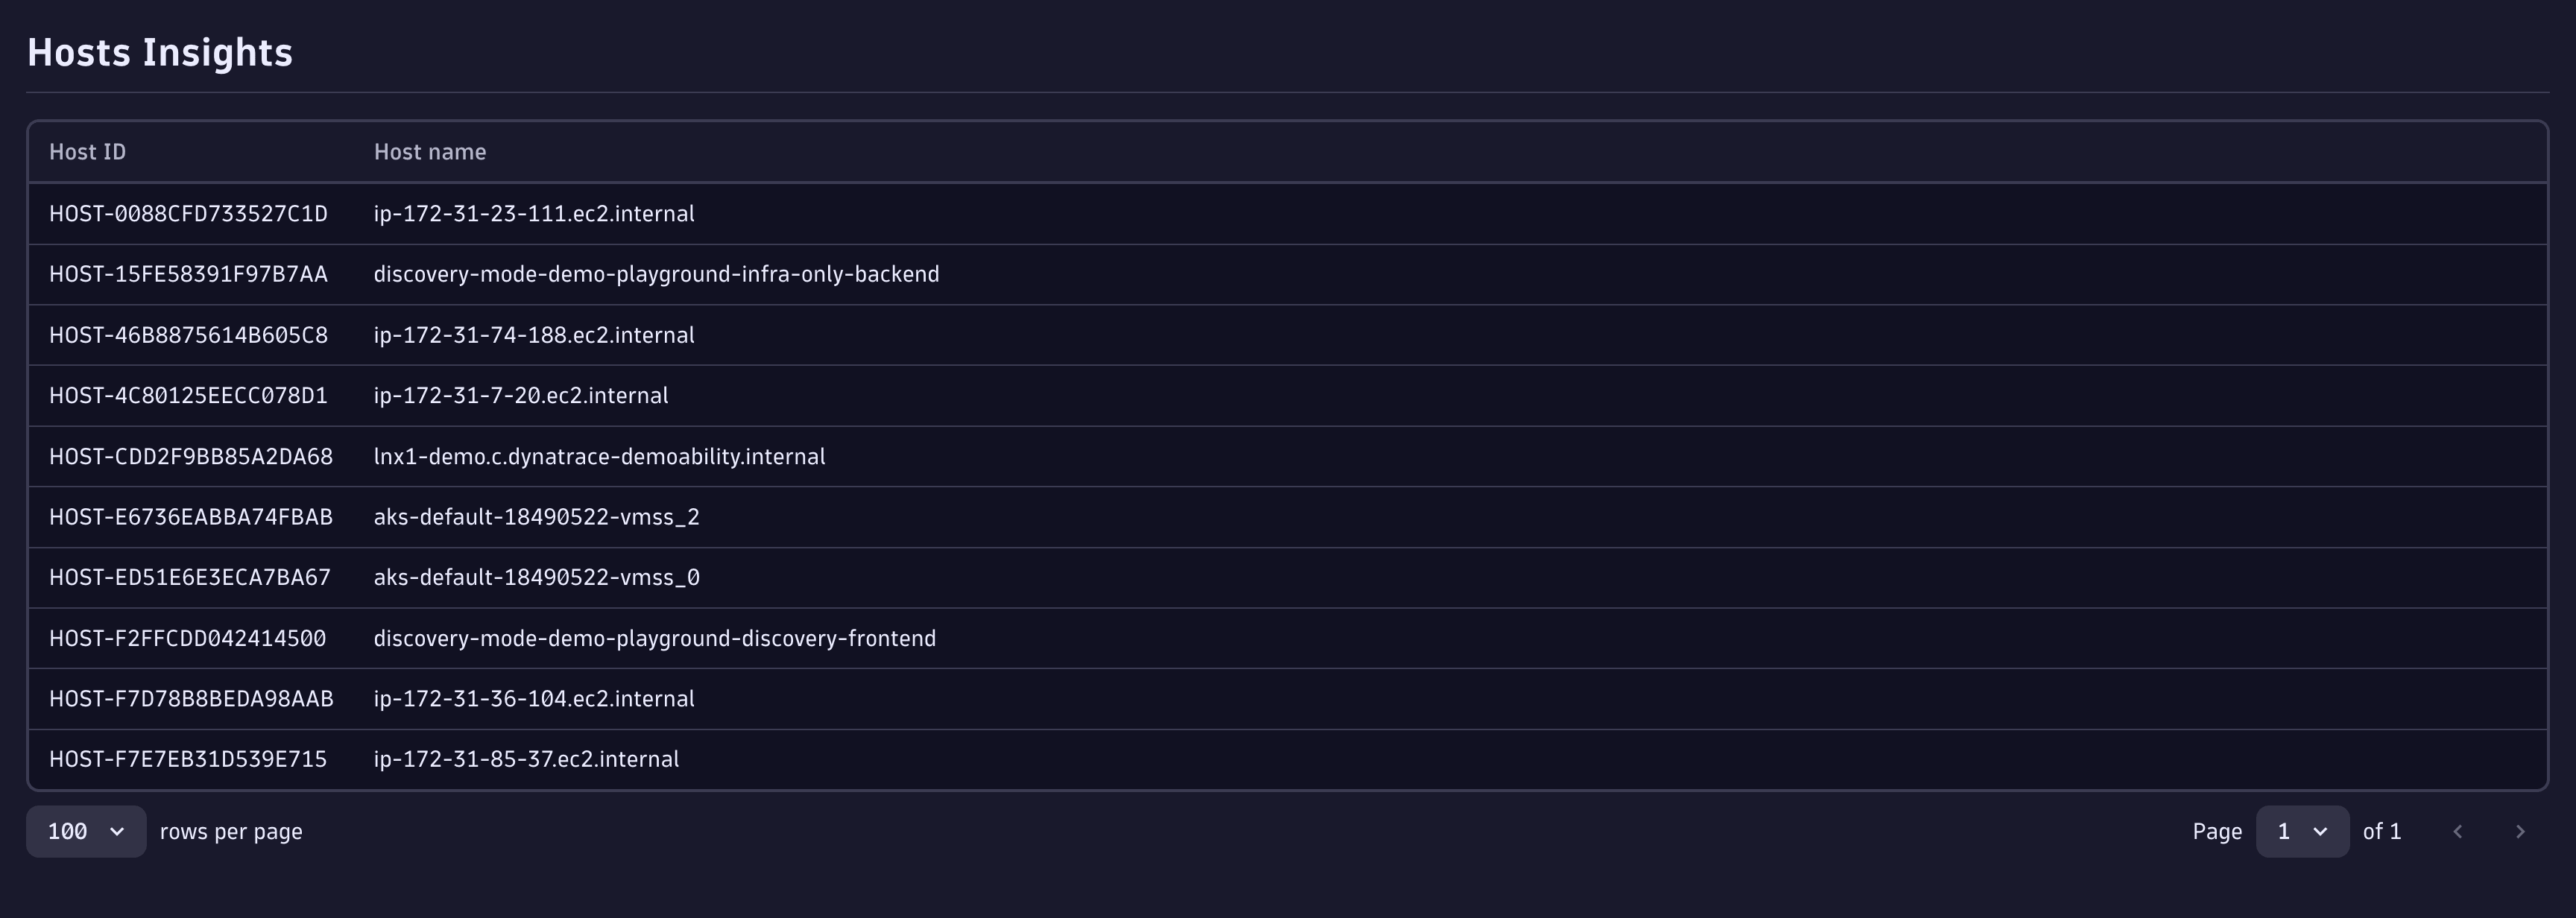
Task: Click lnx1-demo.c.dynatrace-demoability.internal host name
Action: 599,457
